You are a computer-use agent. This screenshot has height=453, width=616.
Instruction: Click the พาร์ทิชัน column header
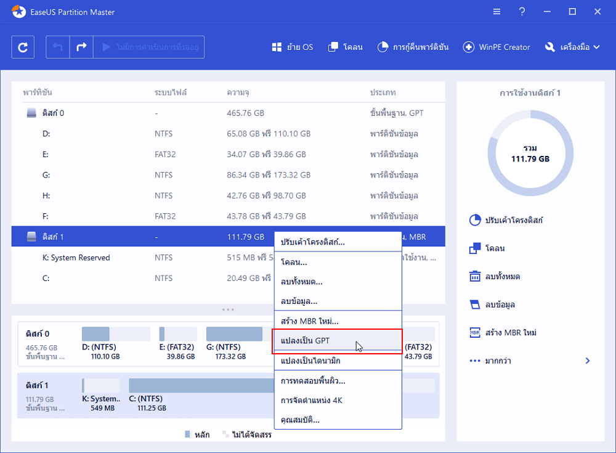click(x=38, y=92)
